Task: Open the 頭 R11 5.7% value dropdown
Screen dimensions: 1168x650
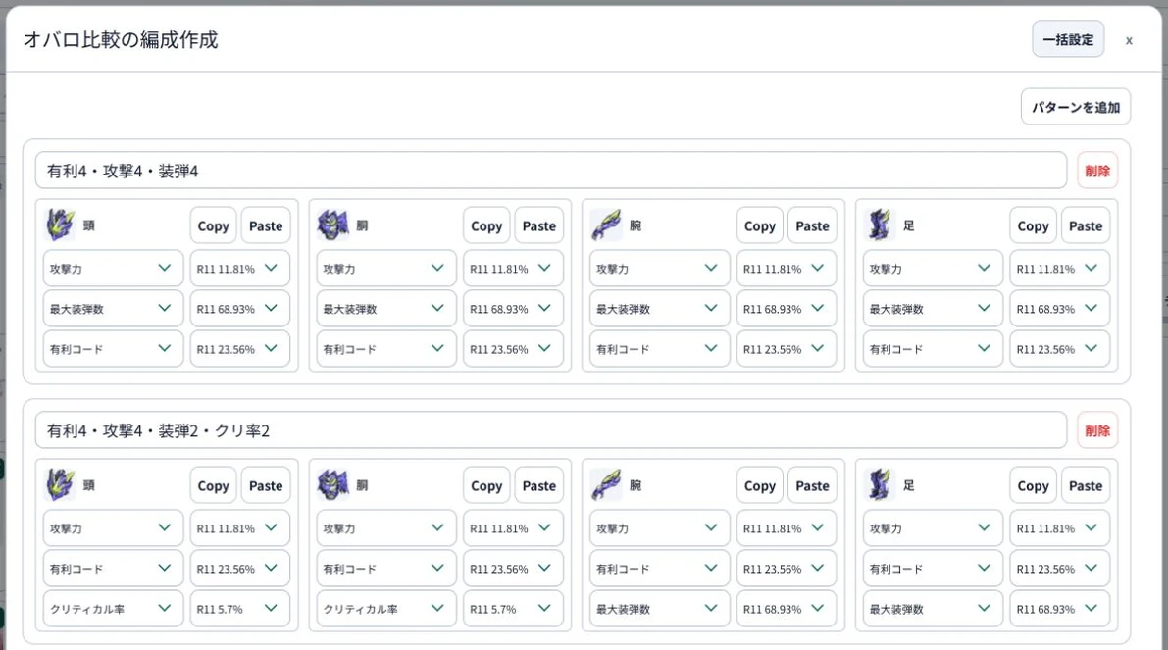Action: (x=239, y=609)
